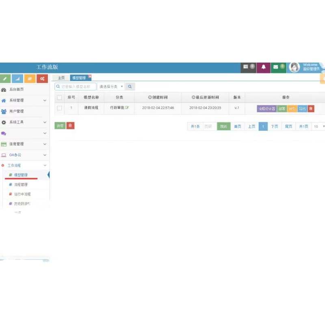Go to 尾页 last page
Viewport: 325px width, 325px height.
(289, 126)
